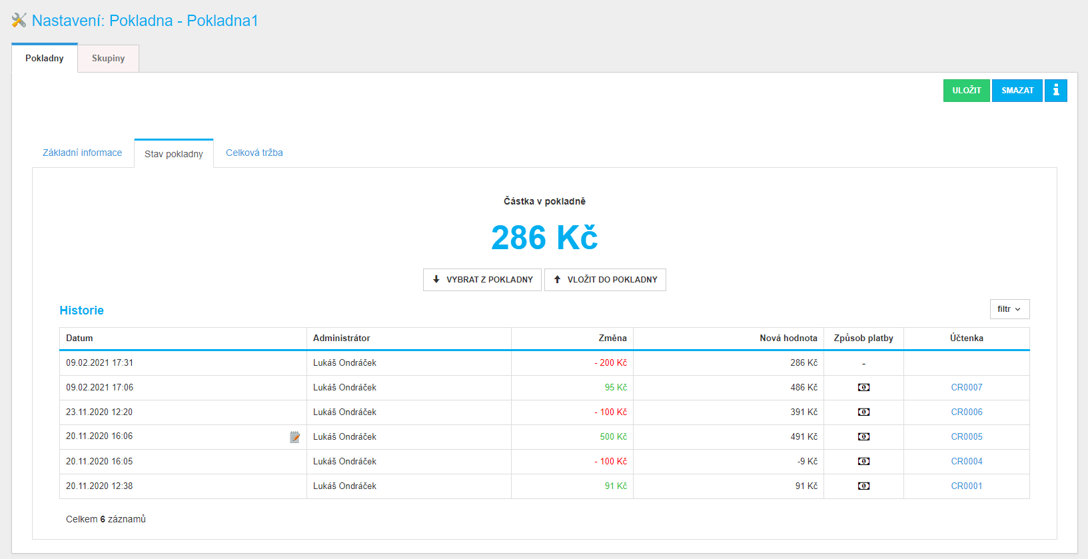Click the Historie heading

82,310
